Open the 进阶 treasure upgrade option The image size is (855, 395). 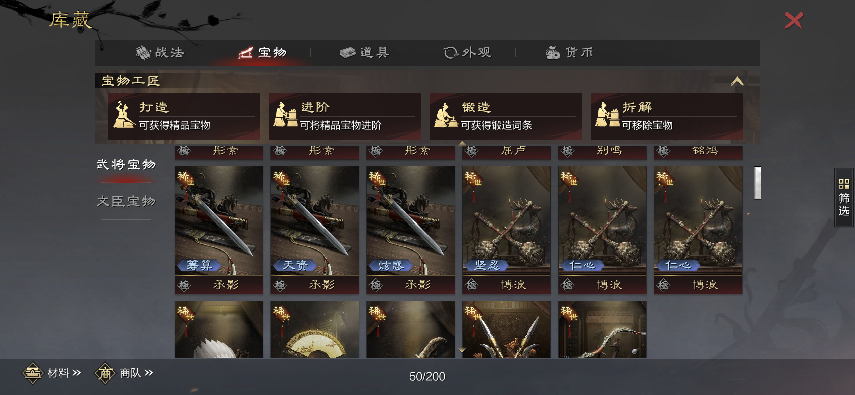(x=344, y=116)
